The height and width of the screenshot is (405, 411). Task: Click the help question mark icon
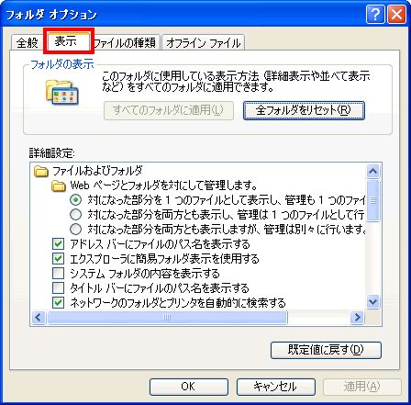(375, 15)
